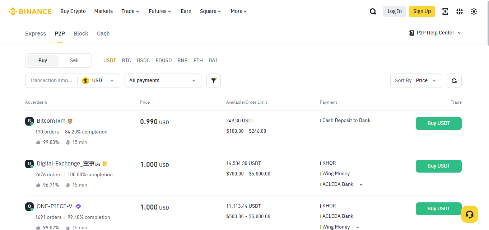Open the language globe icon

point(460,11)
